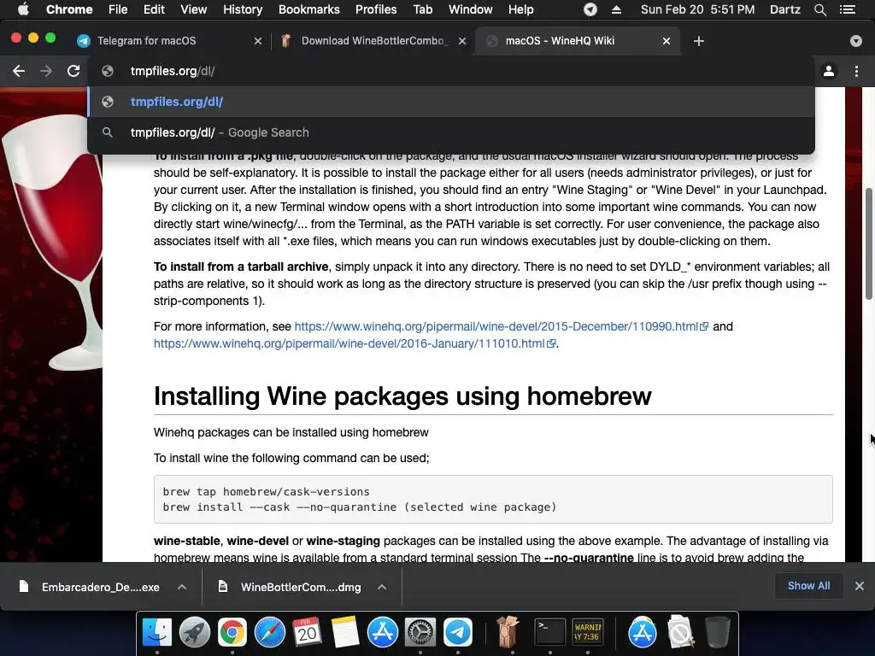Open Chrome's three-dot menu
Image resolution: width=875 pixels, height=656 pixels.
coord(856,71)
